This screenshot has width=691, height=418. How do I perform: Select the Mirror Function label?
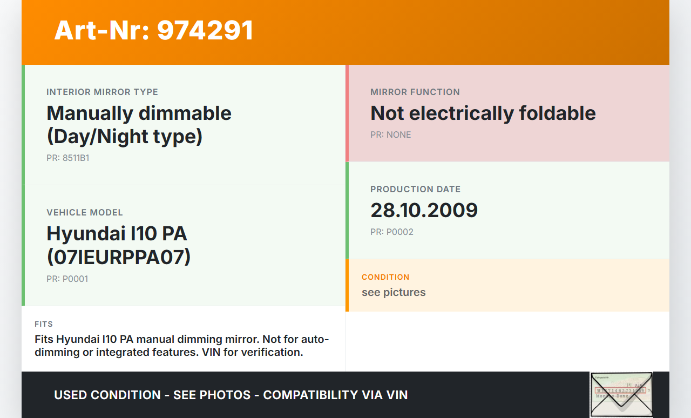(x=415, y=92)
